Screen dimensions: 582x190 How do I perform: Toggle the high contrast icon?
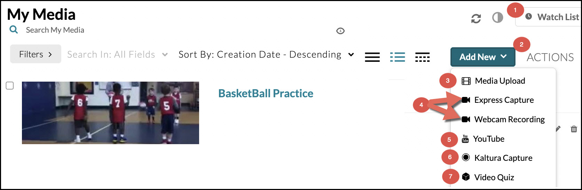click(497, 17)
